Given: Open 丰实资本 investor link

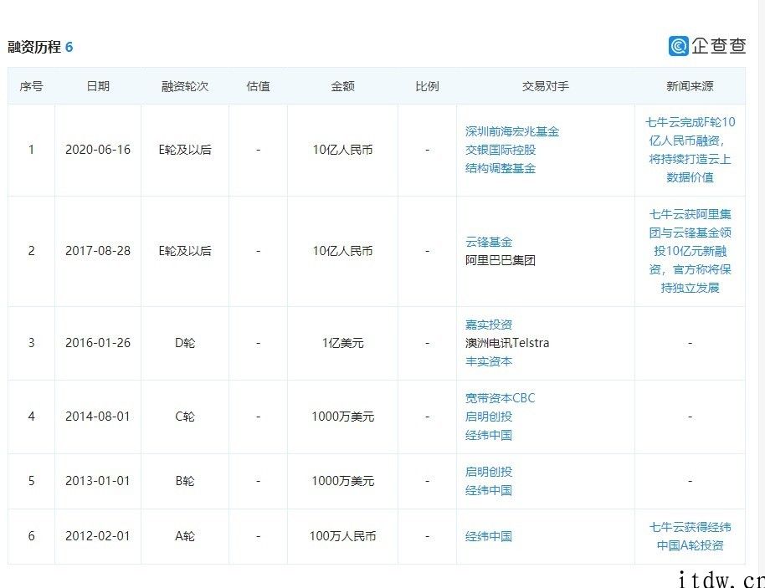Looking at the screenshot, I should tap(488, 361).
